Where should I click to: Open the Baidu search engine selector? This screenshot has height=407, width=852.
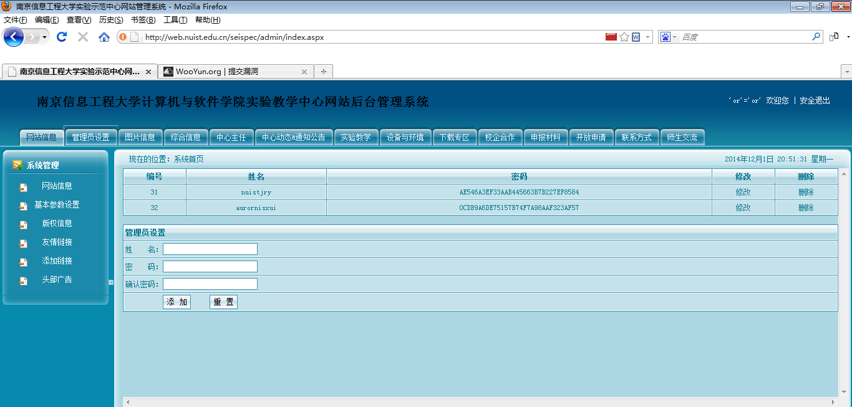[668, 37]
